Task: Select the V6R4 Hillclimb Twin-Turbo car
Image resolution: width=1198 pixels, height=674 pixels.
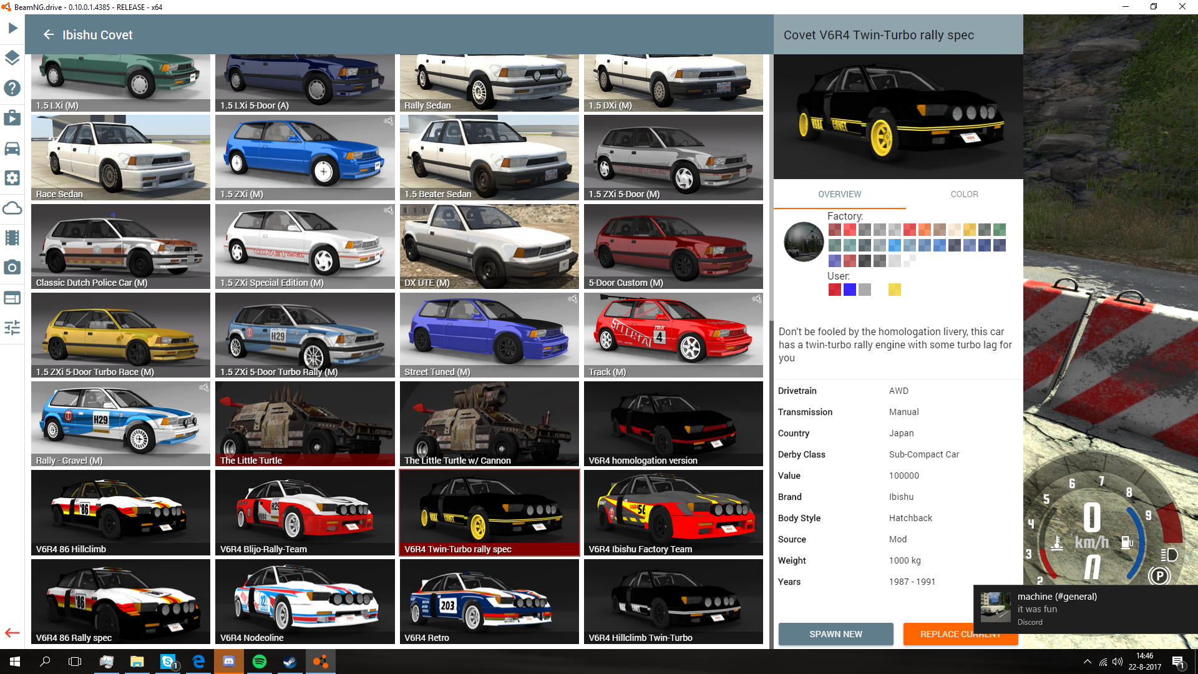Action: point(673,602)
